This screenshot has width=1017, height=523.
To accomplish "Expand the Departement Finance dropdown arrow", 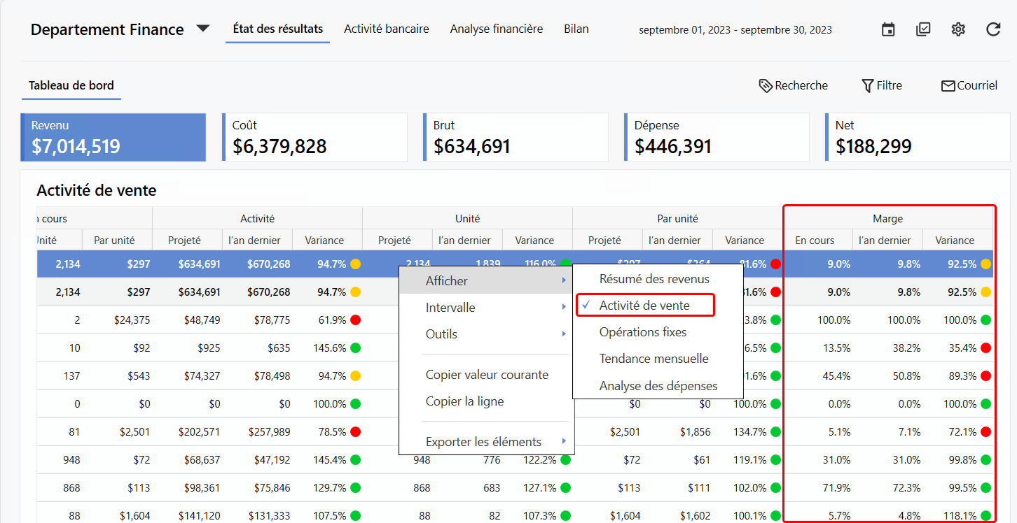I will (x=202, y=29).
